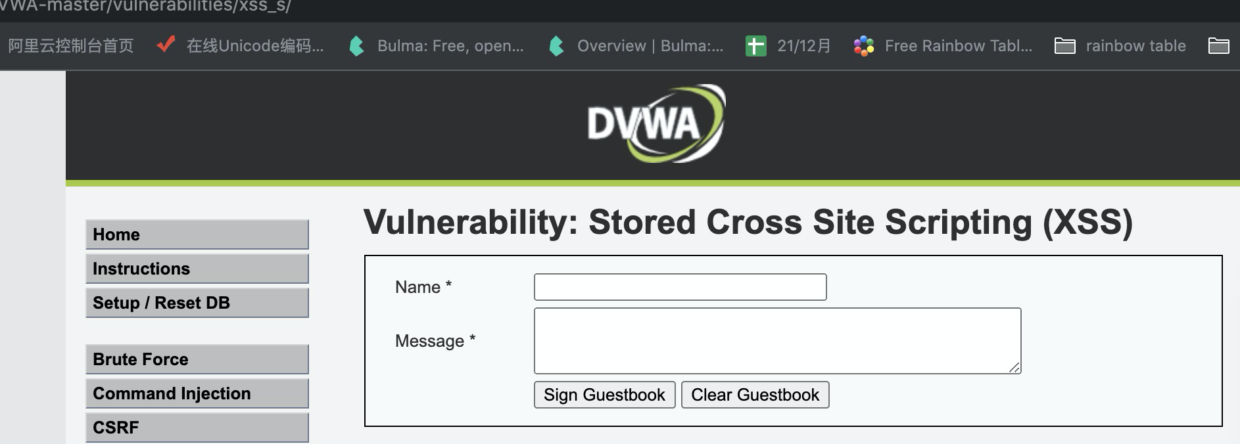1240x444 pixels.
Task: Click the Overview | Bulma bookmark icon
Action: pos(557,46)
